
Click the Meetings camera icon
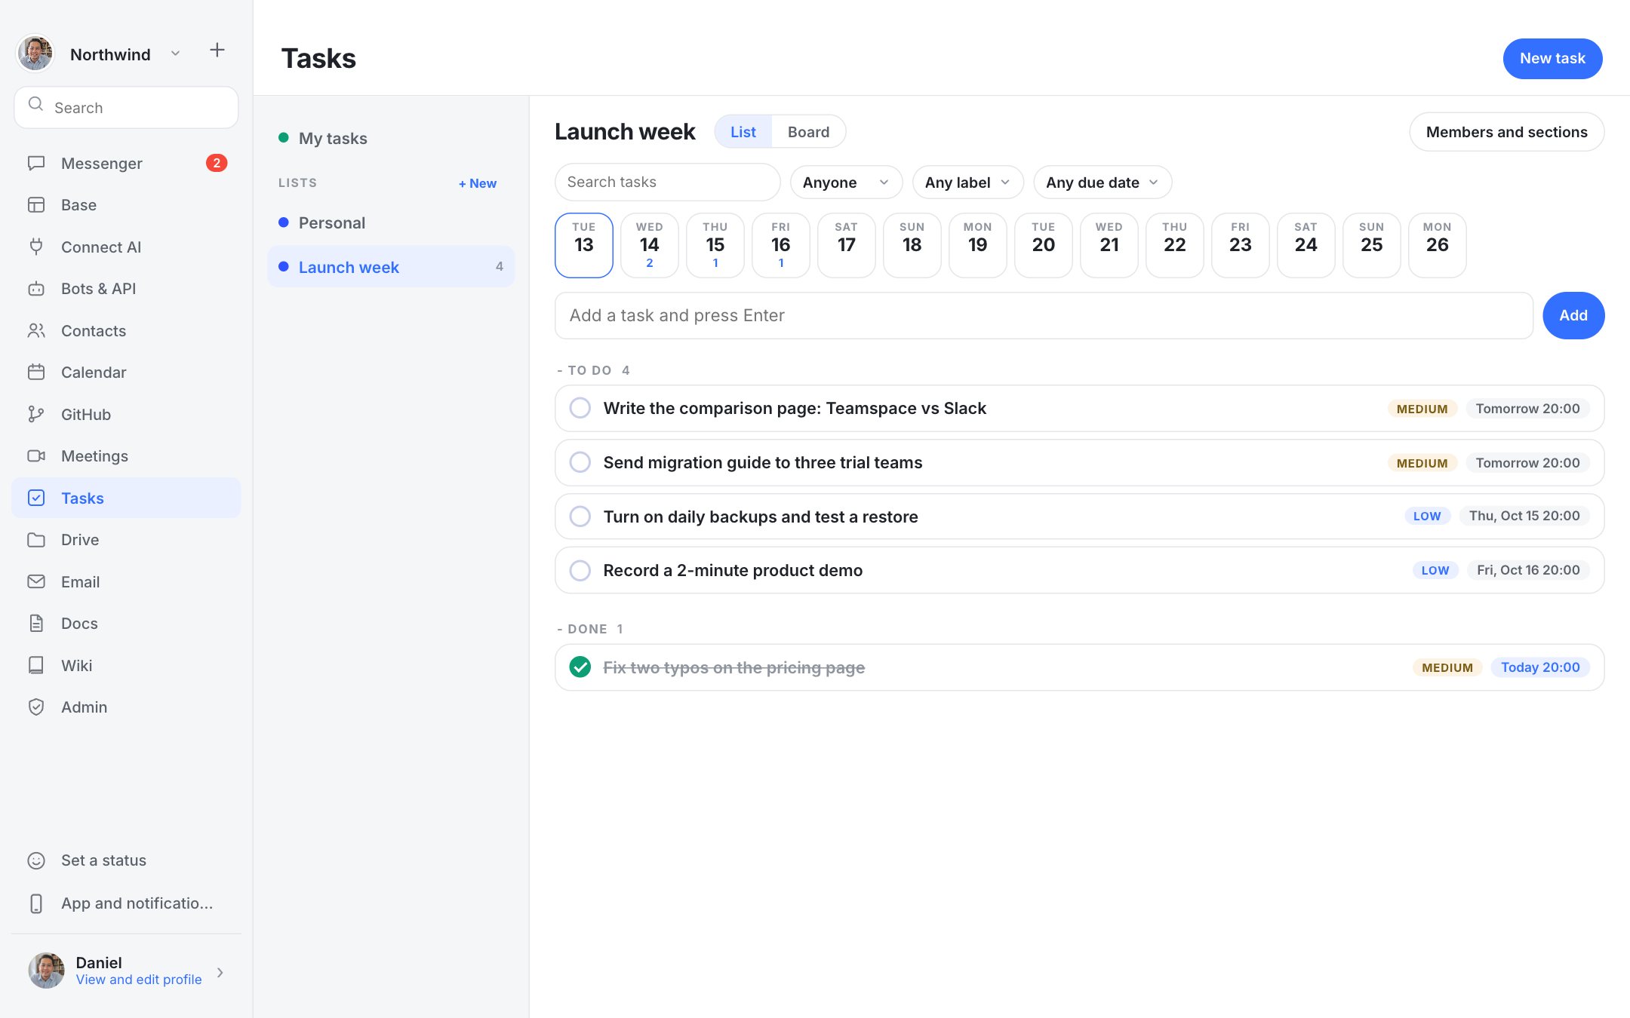coord(35,456)
